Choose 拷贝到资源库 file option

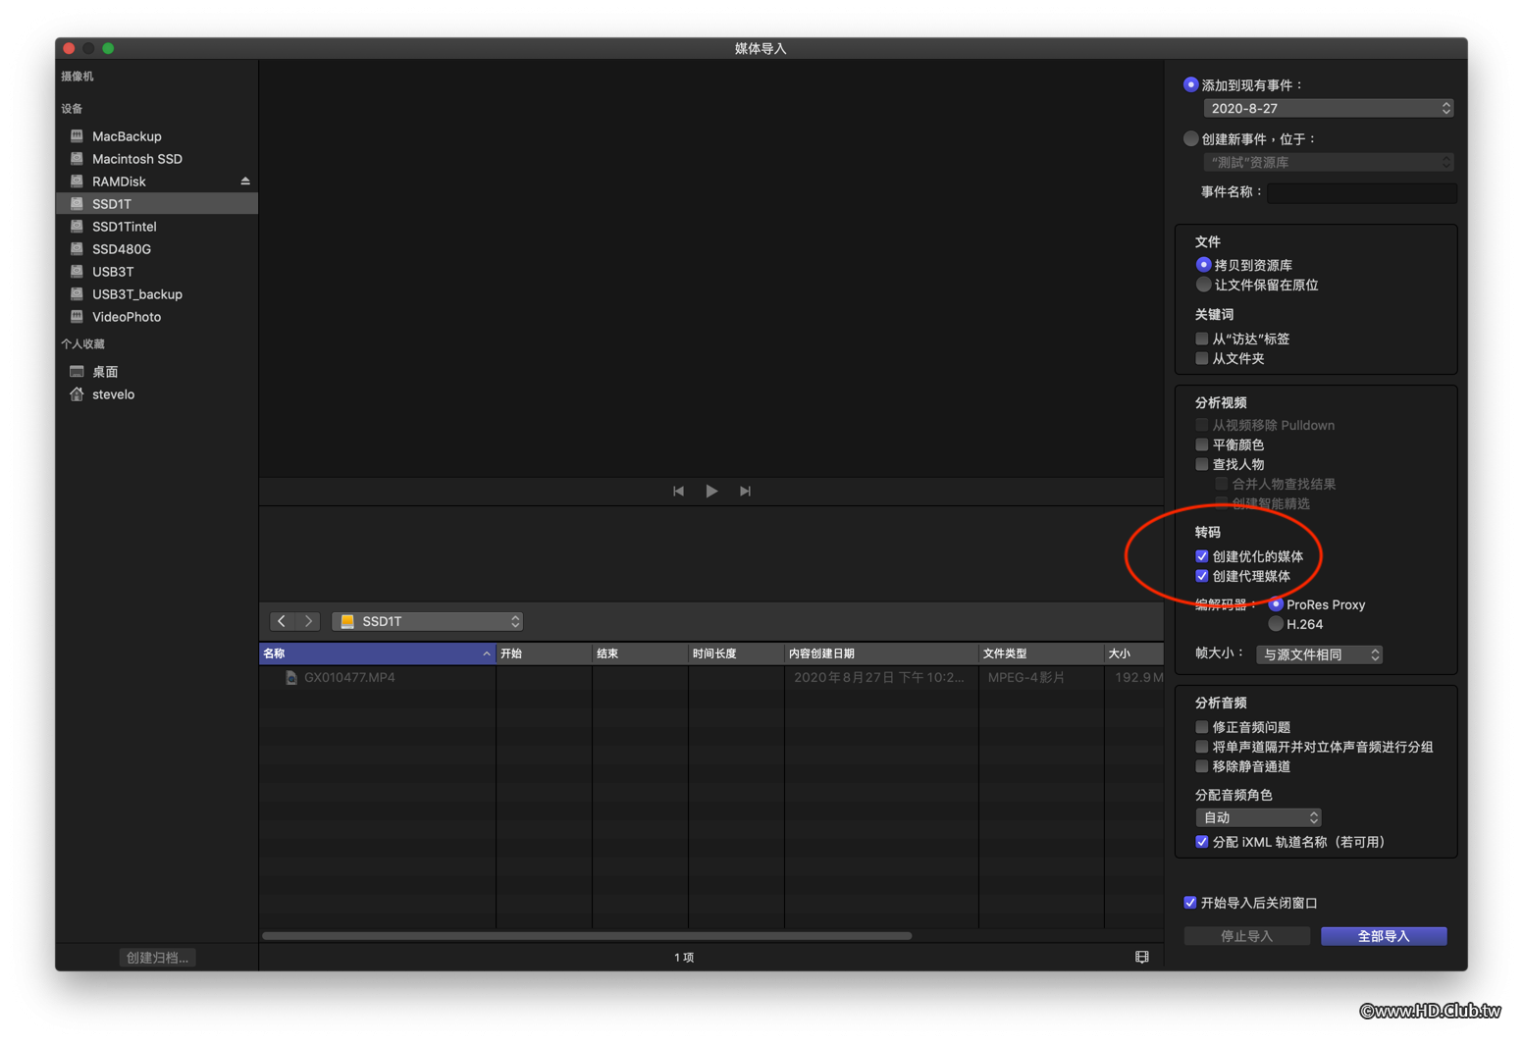click(x=1203, y=265)
